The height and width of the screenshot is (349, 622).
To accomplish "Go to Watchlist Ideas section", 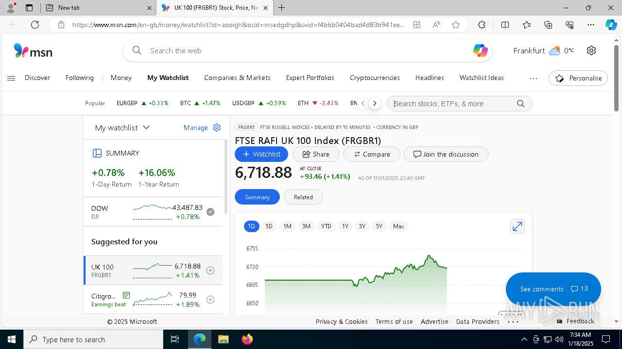I will click(482, 78).
